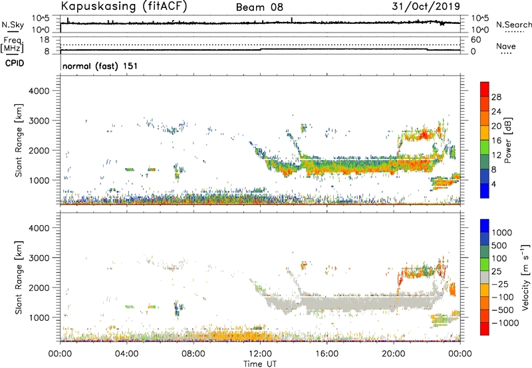Click the red bottom of Velocity color bar
532x368 pixels.
click(x=485, y=329)
